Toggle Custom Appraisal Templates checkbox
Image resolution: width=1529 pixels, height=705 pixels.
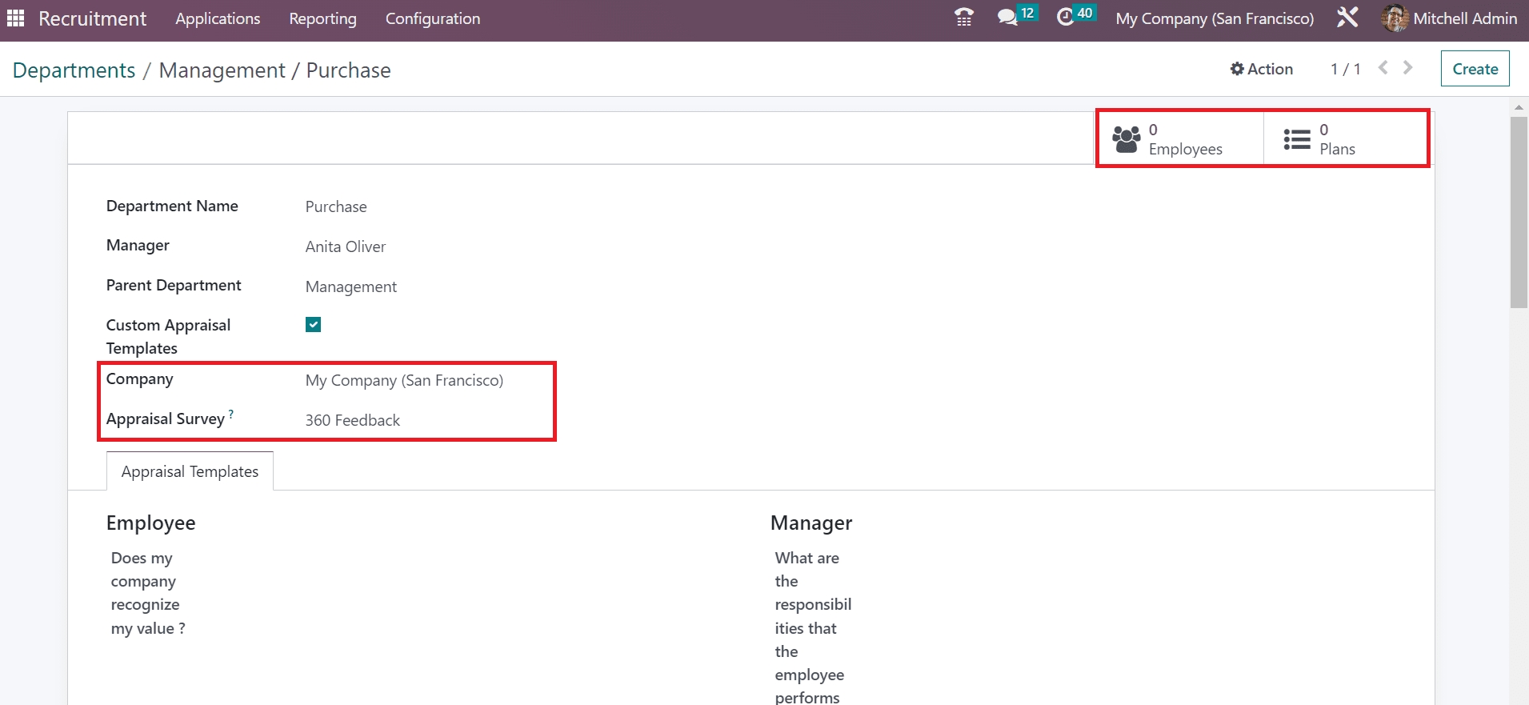(314, 325)
